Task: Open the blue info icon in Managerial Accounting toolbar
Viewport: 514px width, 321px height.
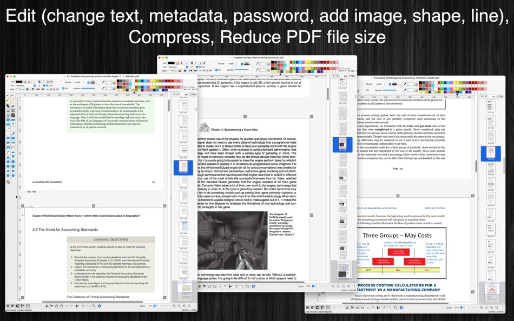Action: point(401,307)
